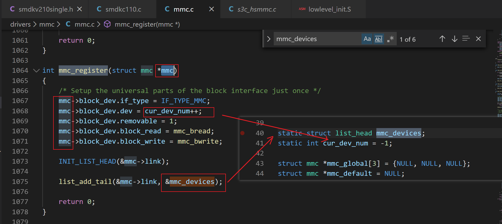Click line number 1064 in the gutter
This screenshot has width=502, height=224.
point(20,71)
